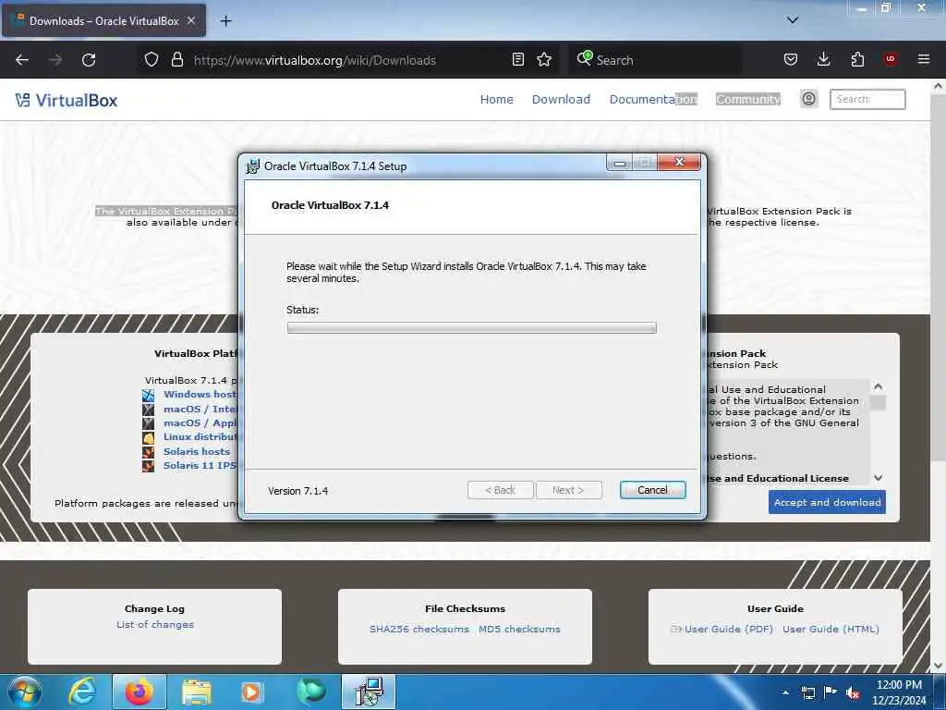
Task: Toggle reader view in the address bar
Action: tap(517, 60)
